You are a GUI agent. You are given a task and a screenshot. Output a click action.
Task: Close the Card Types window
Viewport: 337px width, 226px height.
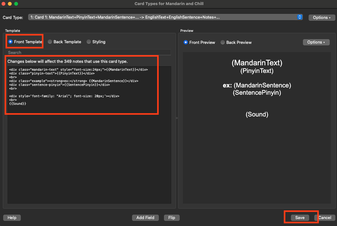coord(4,4)
